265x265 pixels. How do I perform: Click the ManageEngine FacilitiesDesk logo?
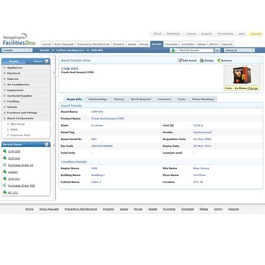19,40
